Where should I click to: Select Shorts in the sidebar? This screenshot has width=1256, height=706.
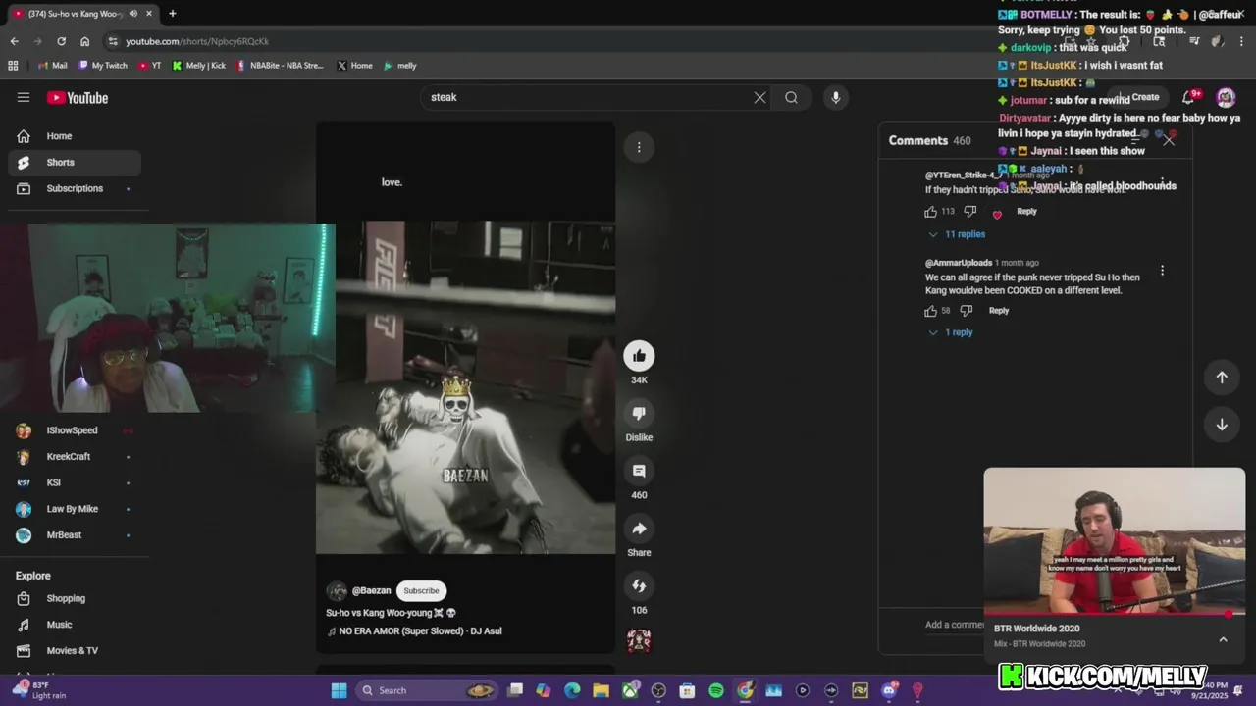click(x=75, y=163)
